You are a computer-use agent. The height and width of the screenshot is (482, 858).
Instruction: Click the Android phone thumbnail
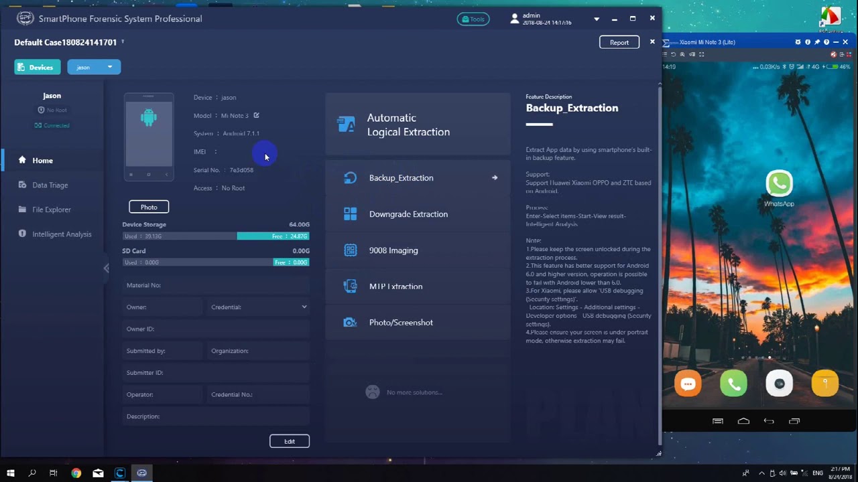coord(149,137)
